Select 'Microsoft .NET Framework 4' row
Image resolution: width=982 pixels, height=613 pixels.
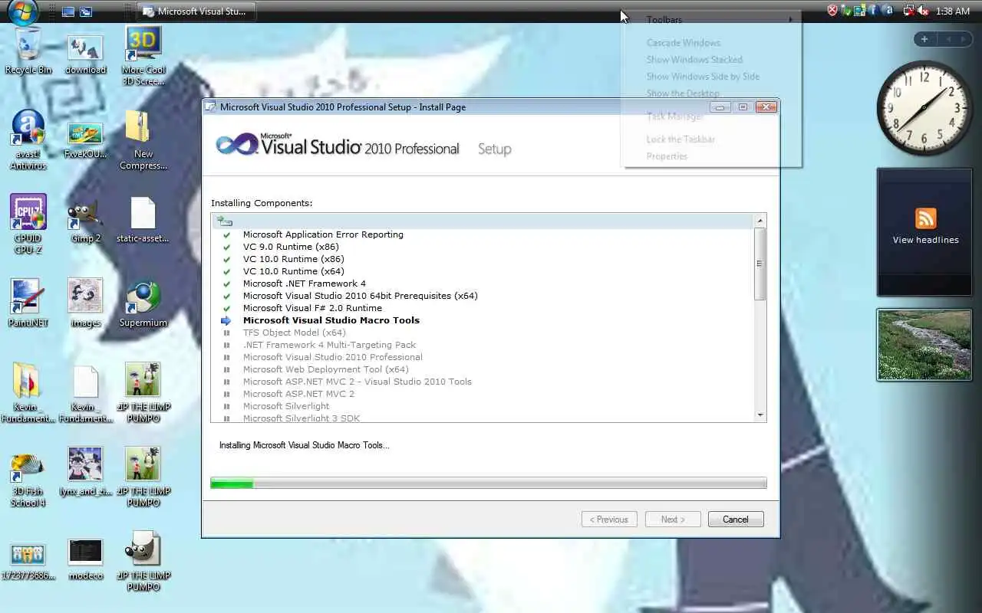click(x=305, y=284)
